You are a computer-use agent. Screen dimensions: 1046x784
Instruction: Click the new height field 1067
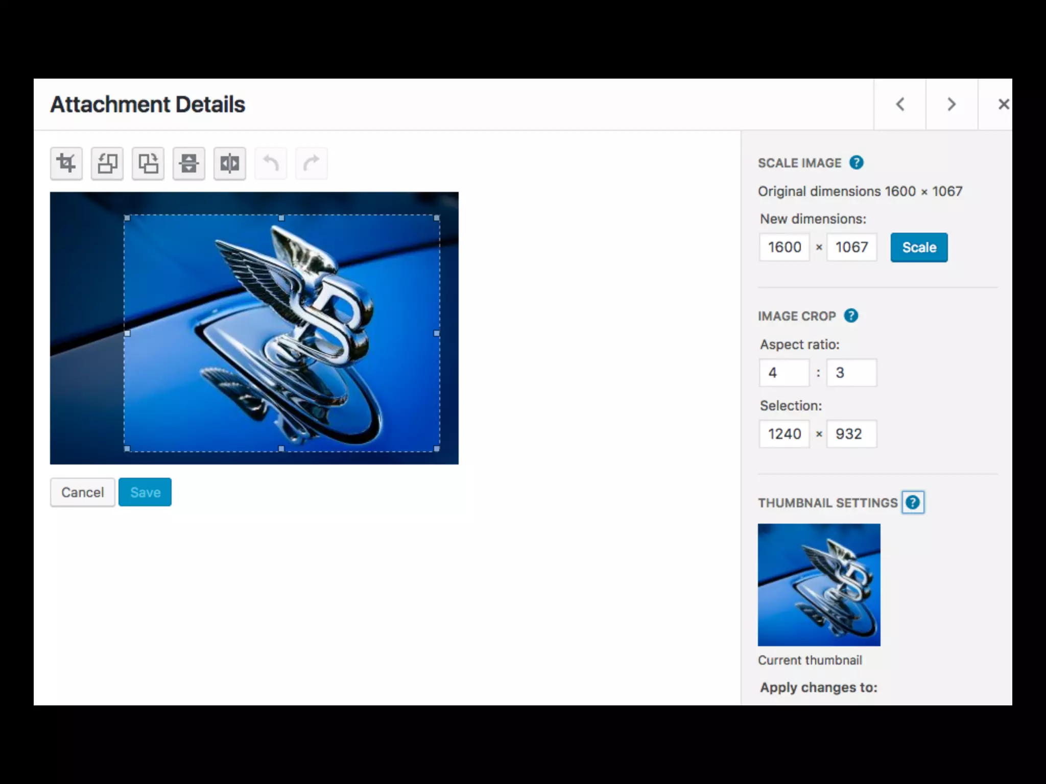pyautogui.click(x=851, y=248)
